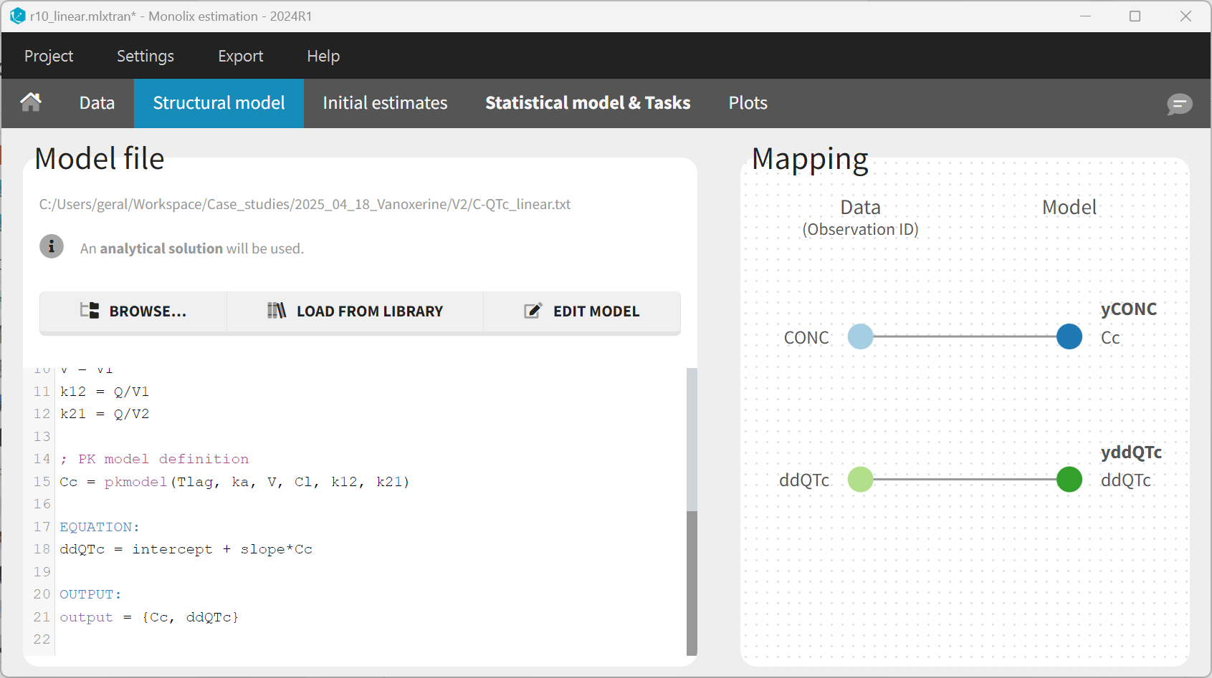Open the comments chat bubble icon
This screenshot has height=678, width=1212.
tap(1179, 104)
